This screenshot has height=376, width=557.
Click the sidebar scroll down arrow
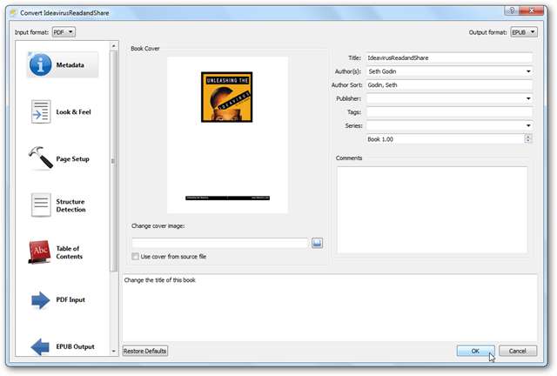pos(114,351)
